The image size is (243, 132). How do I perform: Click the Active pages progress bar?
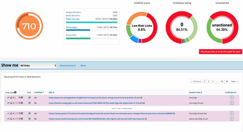tap(92, 30)
